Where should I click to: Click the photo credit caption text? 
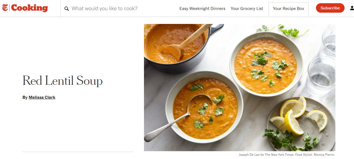[x=287, y=155]
